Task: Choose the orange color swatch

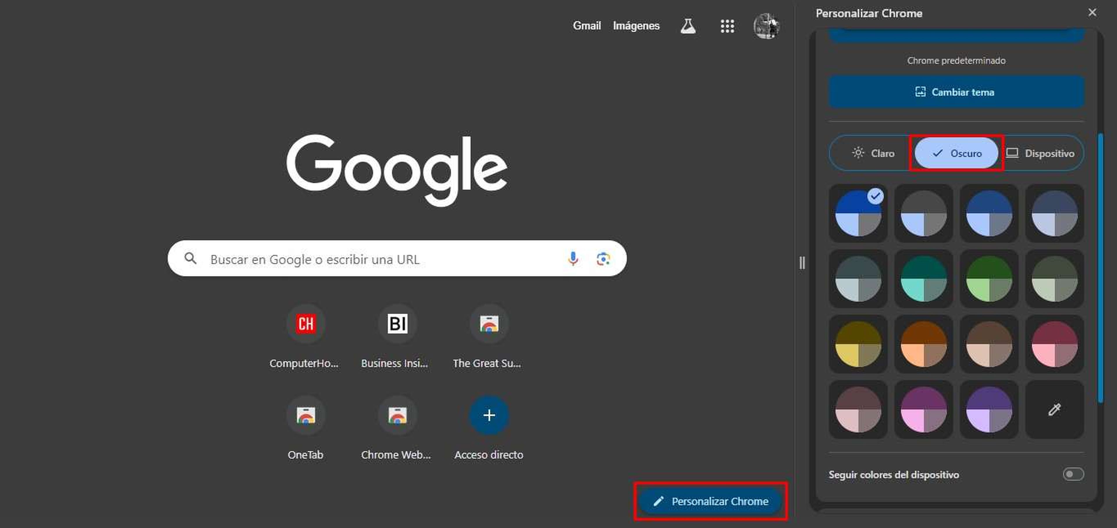Action: click(x=924, y=344)
